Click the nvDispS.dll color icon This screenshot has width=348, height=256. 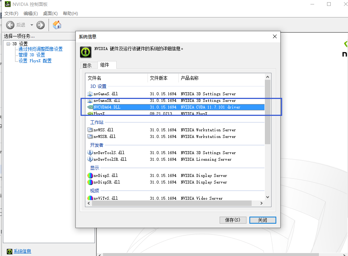click(x=90, y=175)
